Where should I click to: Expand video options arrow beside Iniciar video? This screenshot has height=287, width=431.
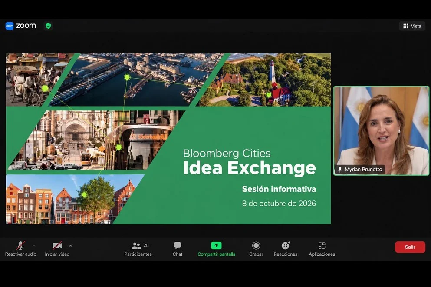(x=71, y=246)
